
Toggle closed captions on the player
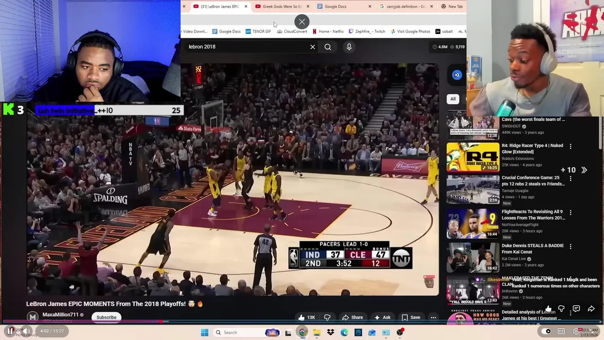[561, 331]
